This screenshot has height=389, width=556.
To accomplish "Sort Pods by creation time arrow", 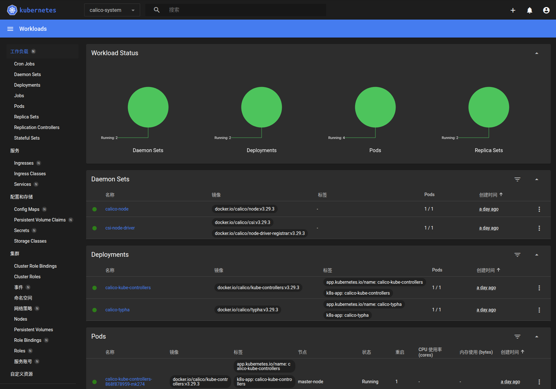I will pos(523,352).
